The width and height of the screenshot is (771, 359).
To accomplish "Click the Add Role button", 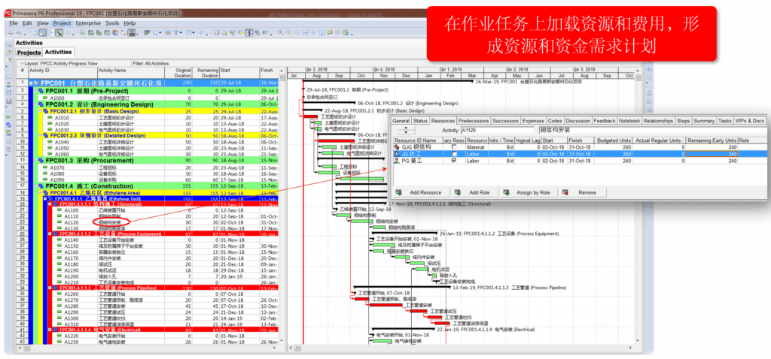I will [x=476, y=192].
